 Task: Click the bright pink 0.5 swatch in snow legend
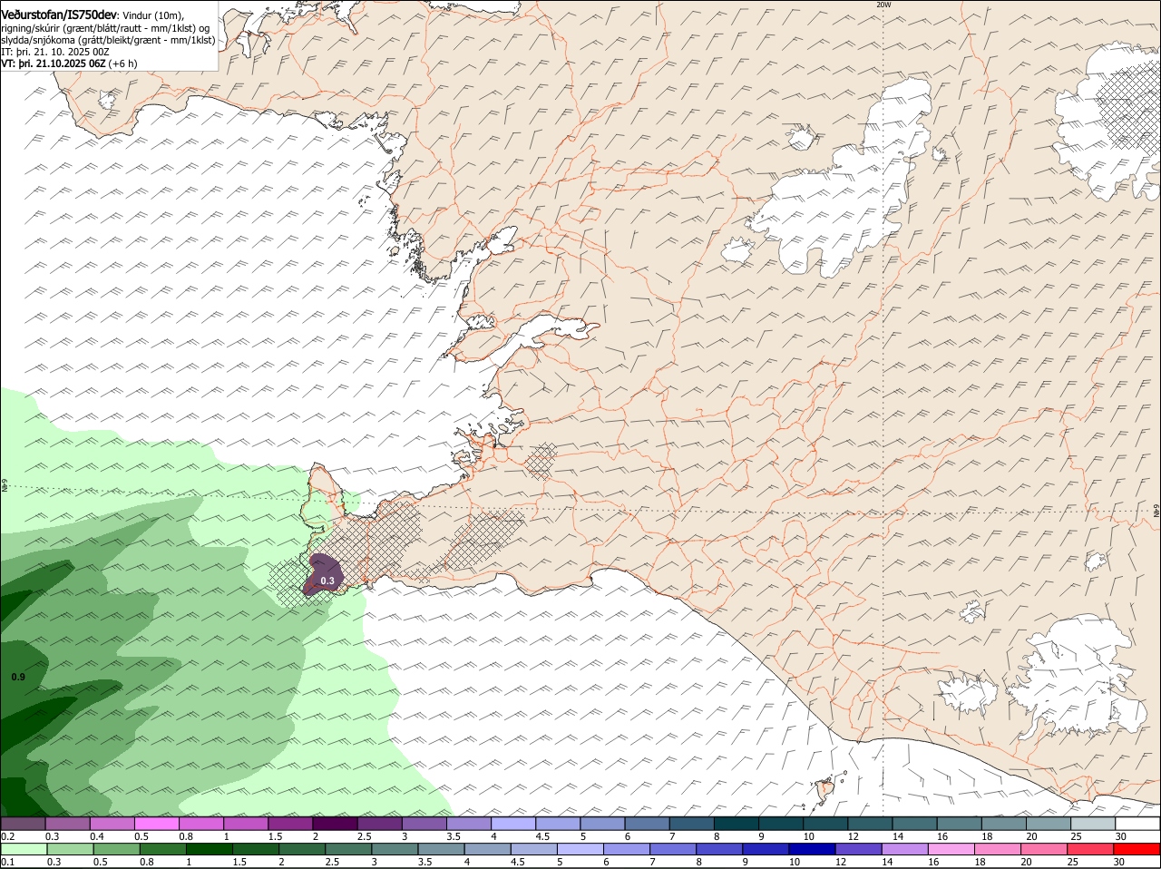tap(156, 823)
